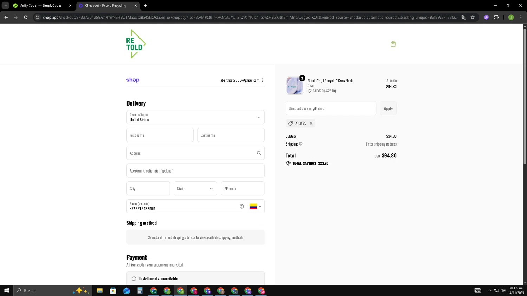Click the volume speaker tray icon
The width and height of the screenshot is (527, 296).
(x=503, y=290)
